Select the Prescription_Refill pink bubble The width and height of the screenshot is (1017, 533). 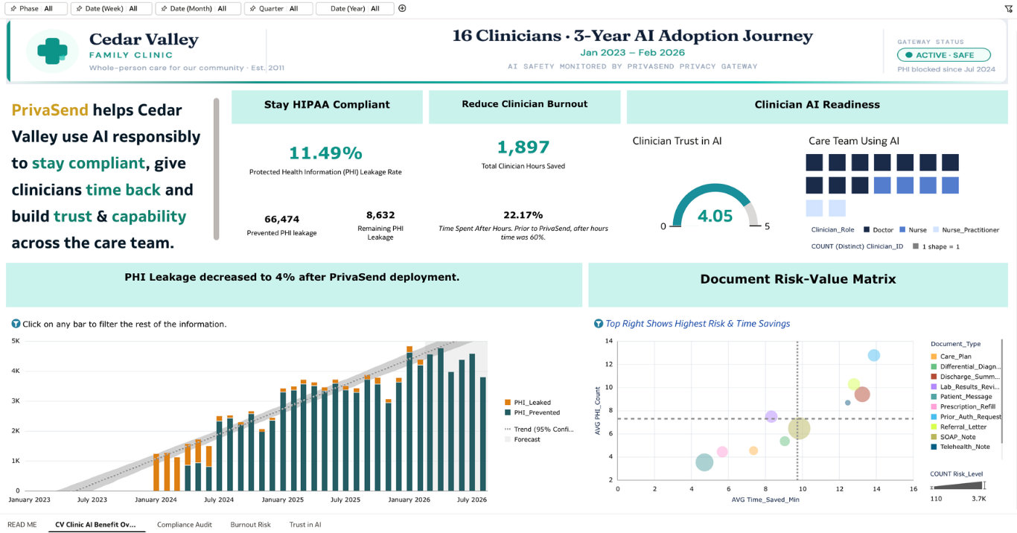tap(722, 452)
